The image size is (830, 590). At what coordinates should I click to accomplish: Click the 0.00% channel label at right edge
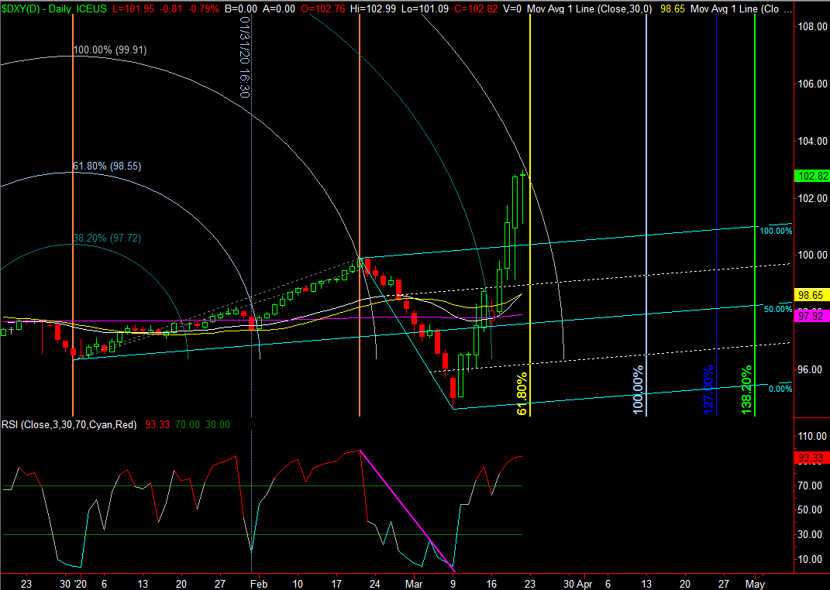pyautogui.click(x=780, y=389)
